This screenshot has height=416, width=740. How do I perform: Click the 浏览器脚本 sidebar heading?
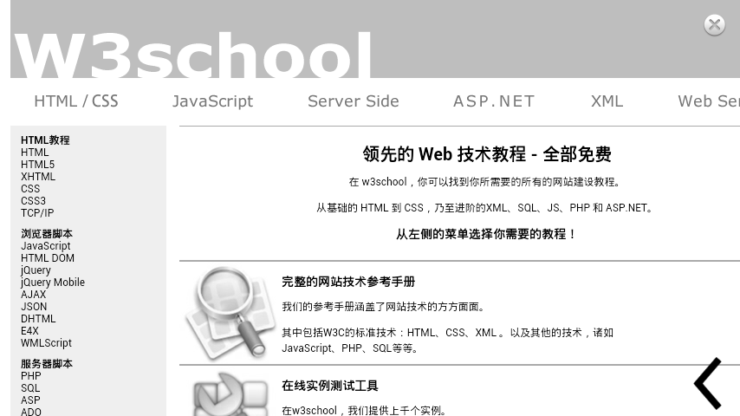[x=47, y=234]
